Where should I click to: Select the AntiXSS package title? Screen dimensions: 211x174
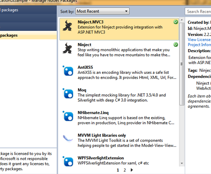[85, 67]
